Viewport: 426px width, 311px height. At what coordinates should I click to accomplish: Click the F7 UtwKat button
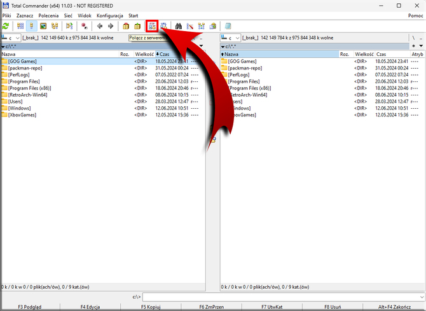[x=272, y=307]
